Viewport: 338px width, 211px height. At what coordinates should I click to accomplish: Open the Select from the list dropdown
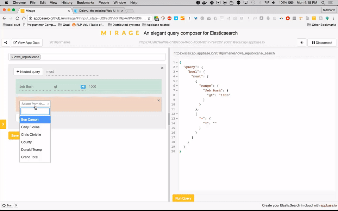[35, 104]
